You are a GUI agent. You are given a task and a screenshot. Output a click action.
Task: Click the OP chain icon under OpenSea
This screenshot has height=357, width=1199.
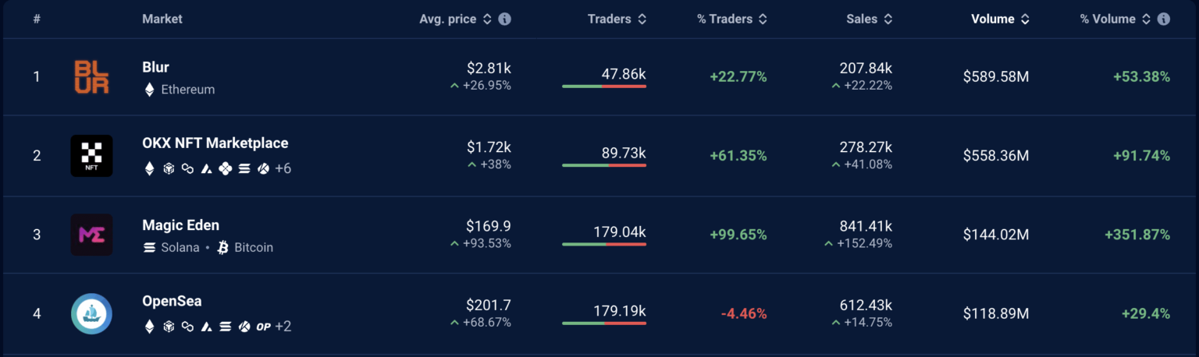click(x=263, y=327)
